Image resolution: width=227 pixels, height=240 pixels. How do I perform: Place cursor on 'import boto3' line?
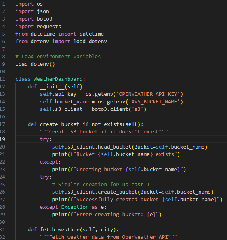34,19
